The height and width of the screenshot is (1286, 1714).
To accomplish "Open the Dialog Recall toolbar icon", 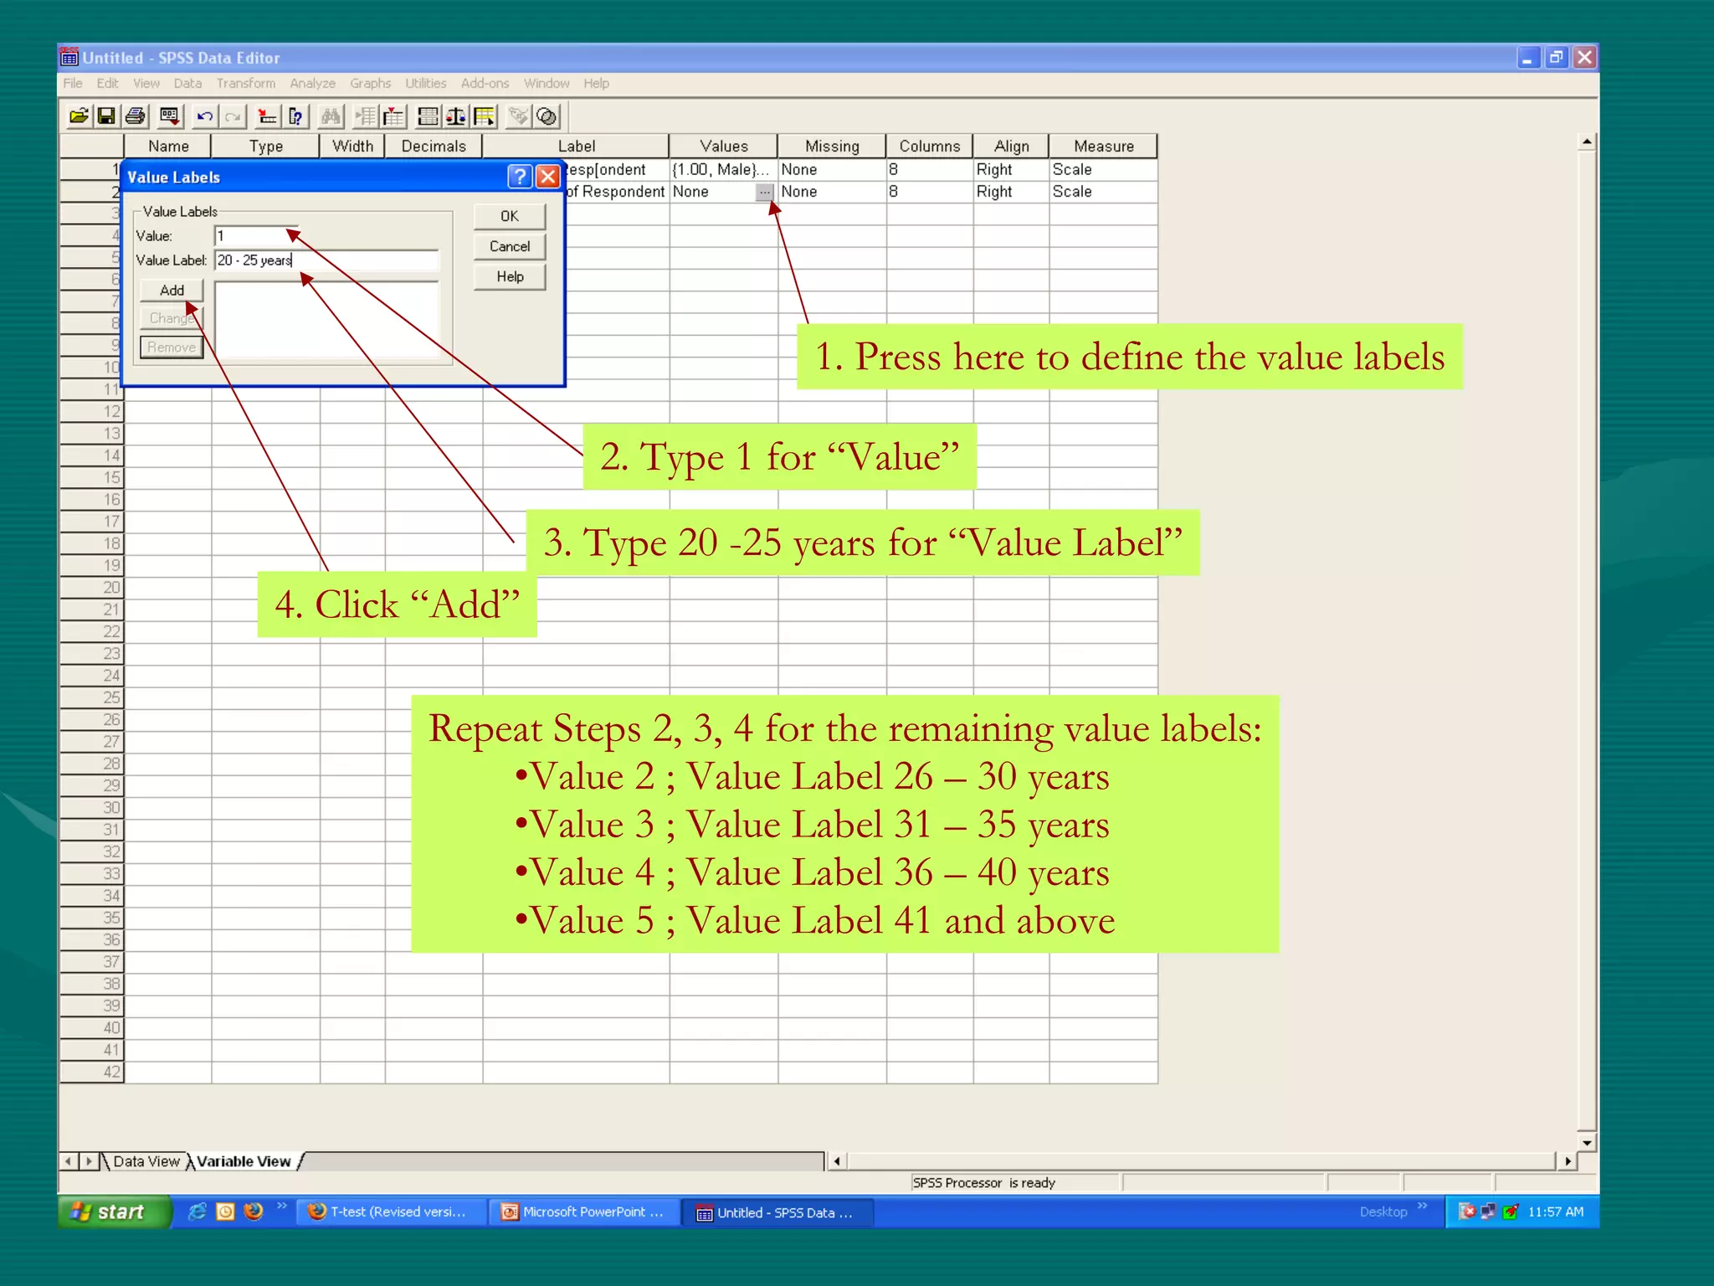I will pos(170,116).
